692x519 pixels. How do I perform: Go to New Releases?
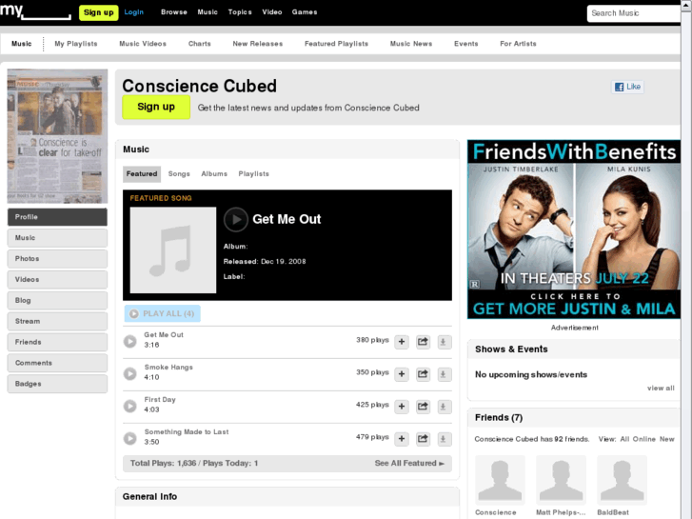[258, 44]
